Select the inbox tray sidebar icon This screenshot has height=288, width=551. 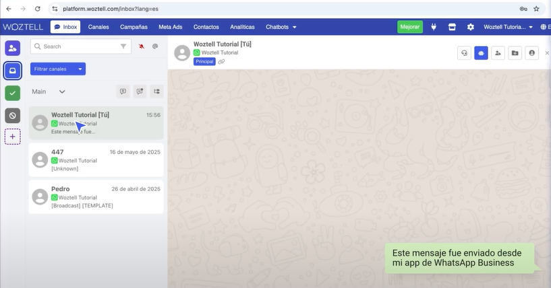click(13, 71)
